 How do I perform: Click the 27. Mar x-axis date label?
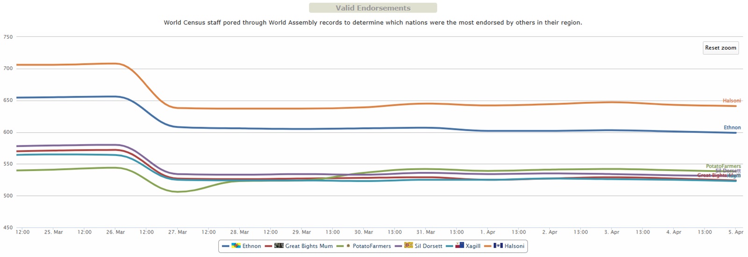(178, 232)
